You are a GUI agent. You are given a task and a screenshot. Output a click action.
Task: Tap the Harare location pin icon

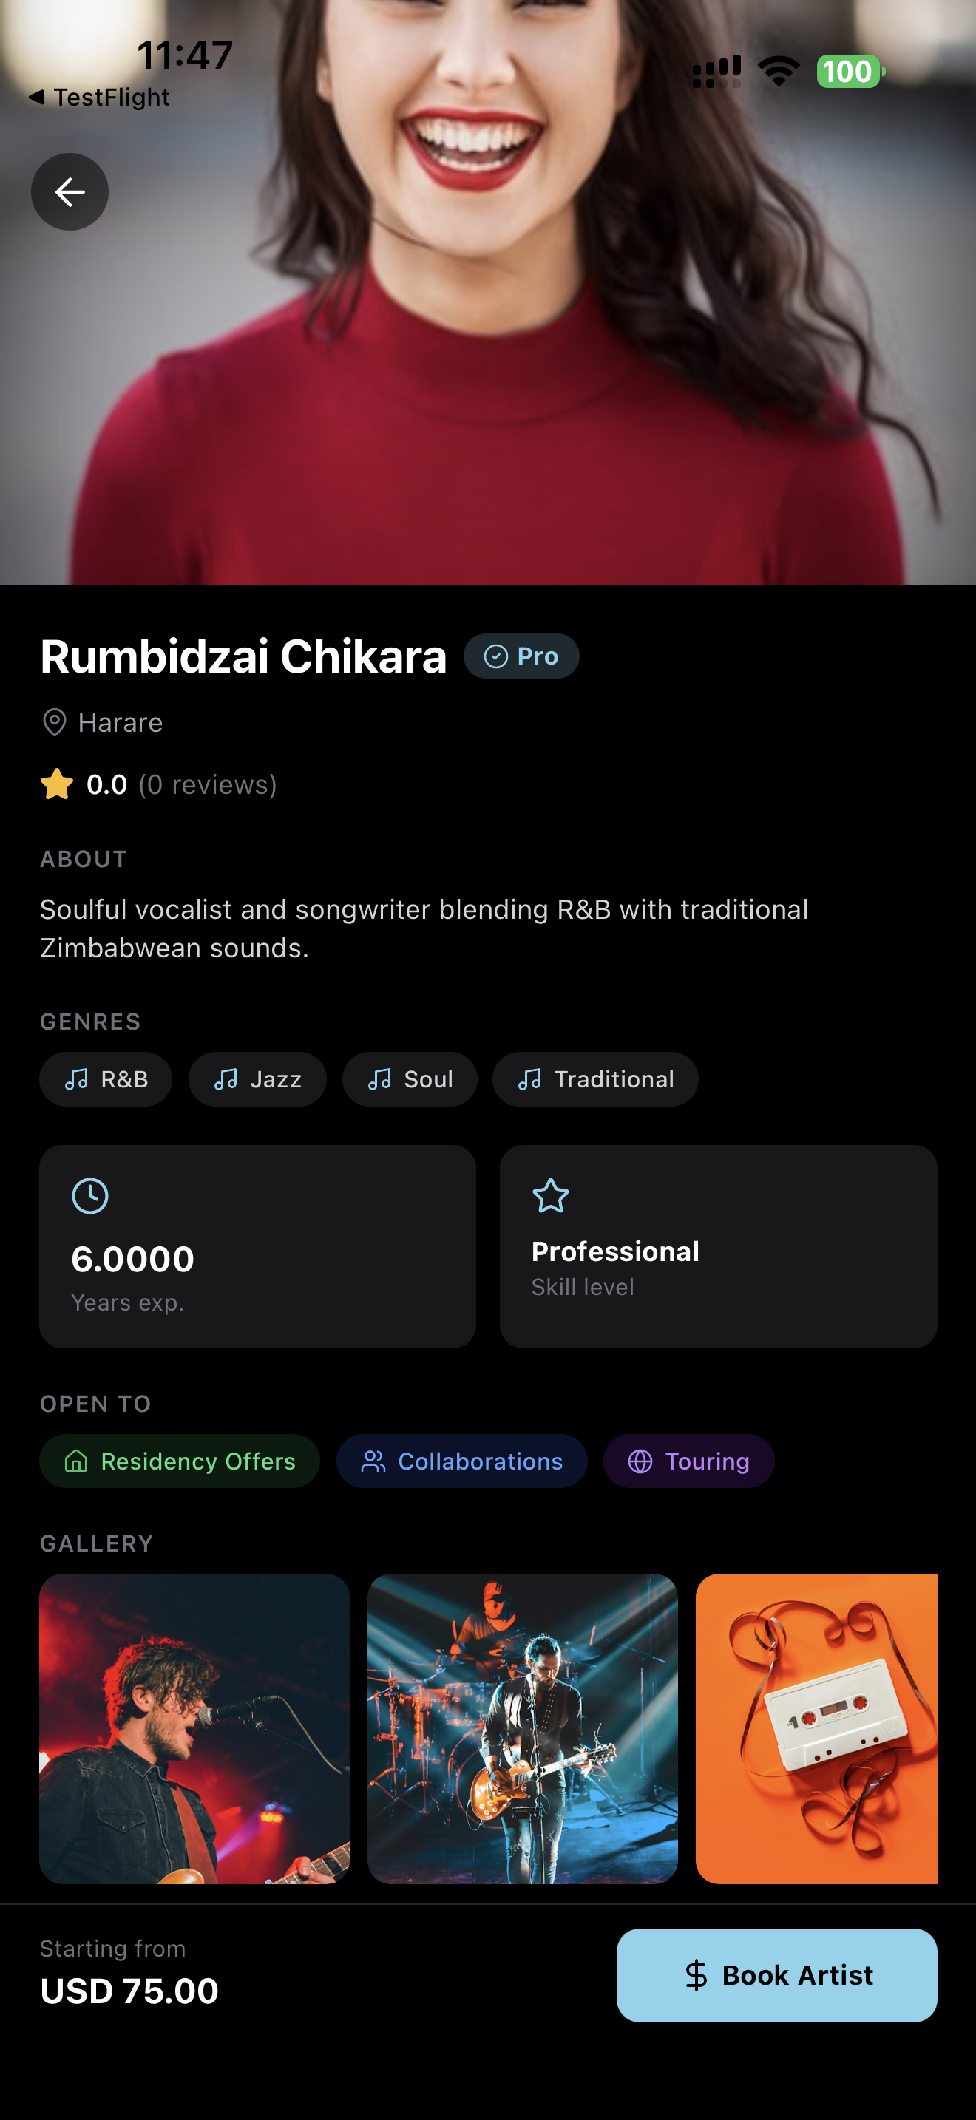tap(54, 721)
